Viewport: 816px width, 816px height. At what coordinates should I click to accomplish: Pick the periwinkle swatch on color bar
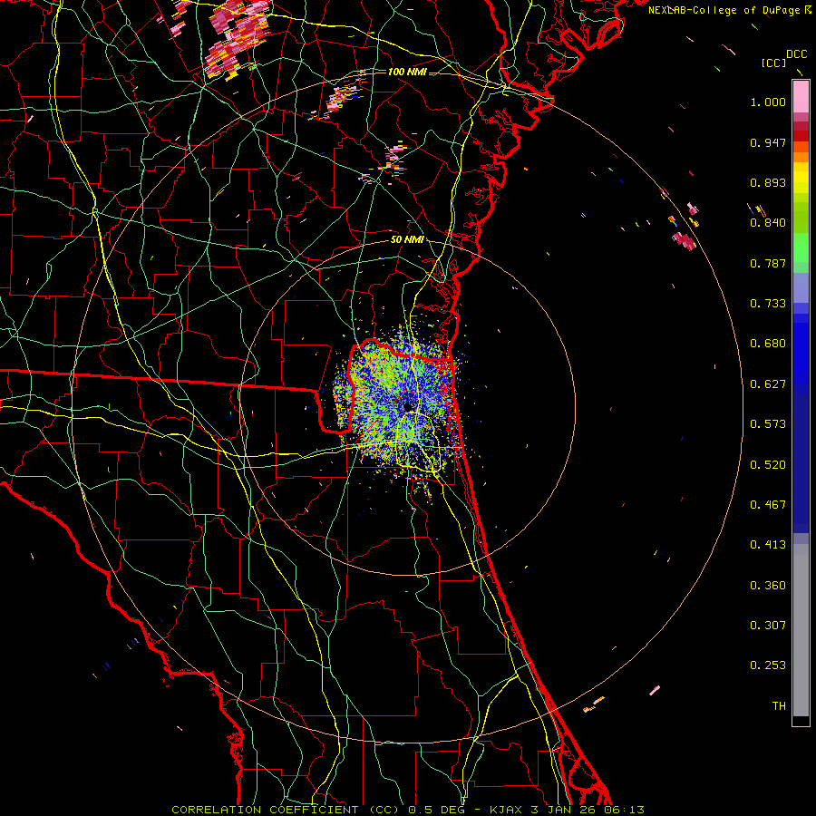[x=801, y=287]
